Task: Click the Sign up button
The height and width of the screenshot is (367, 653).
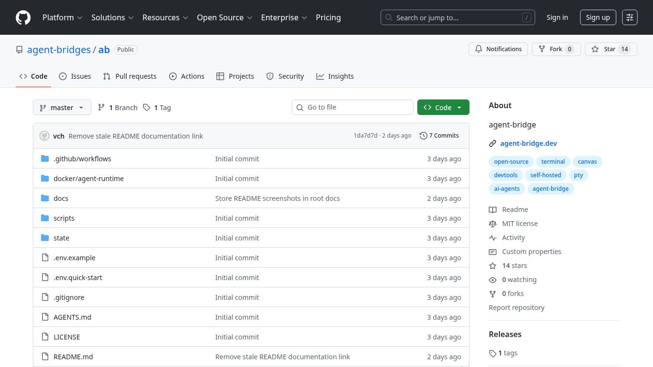Action: (597, 17)
